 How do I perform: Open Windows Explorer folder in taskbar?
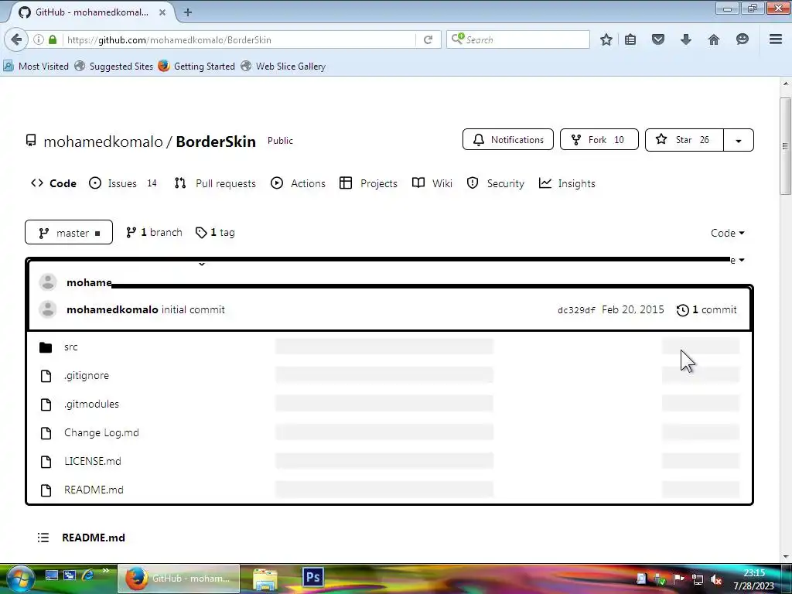click(265, 579)
